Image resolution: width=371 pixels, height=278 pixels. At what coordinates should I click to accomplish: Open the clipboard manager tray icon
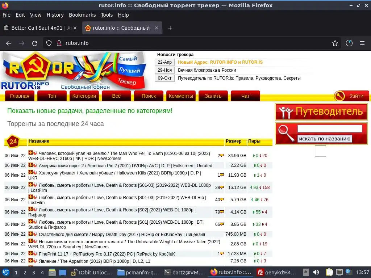tap(330, 272)
